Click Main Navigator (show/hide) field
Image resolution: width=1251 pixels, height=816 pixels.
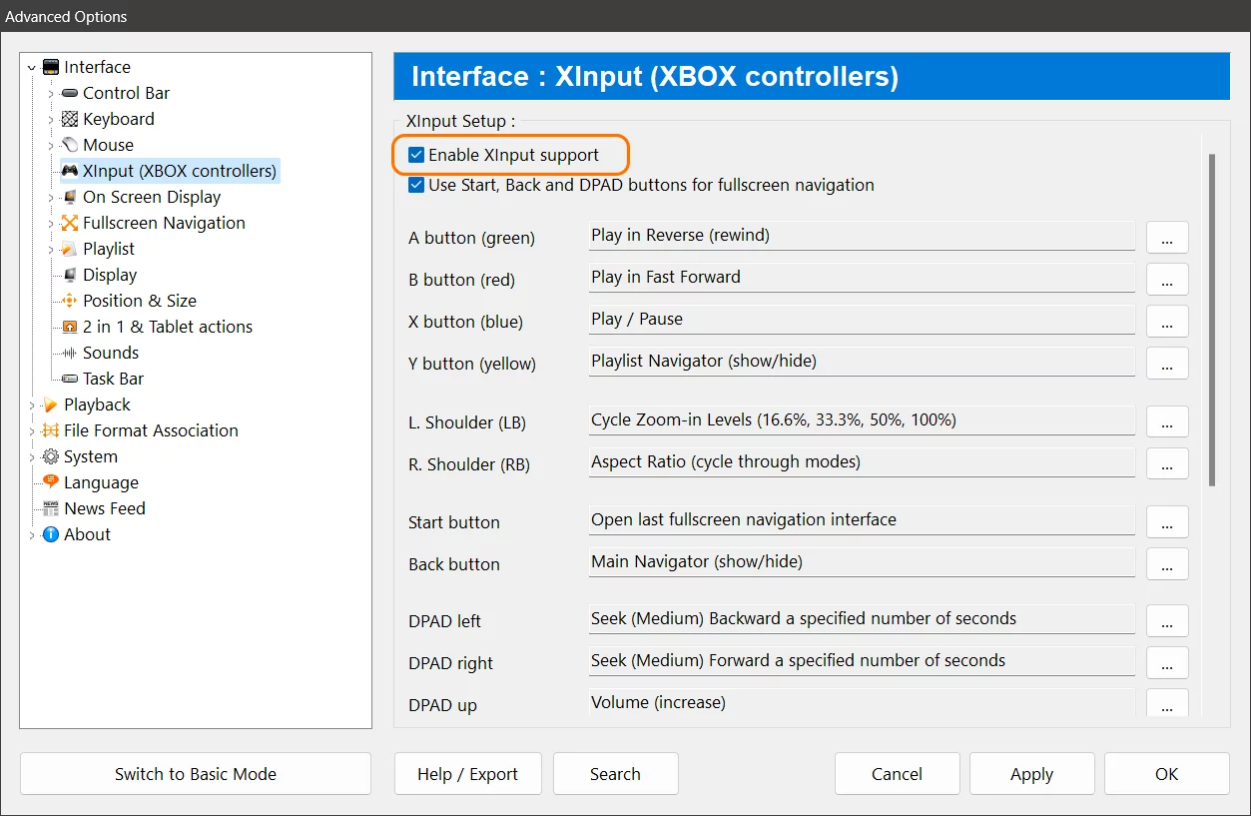click(862, 562)
